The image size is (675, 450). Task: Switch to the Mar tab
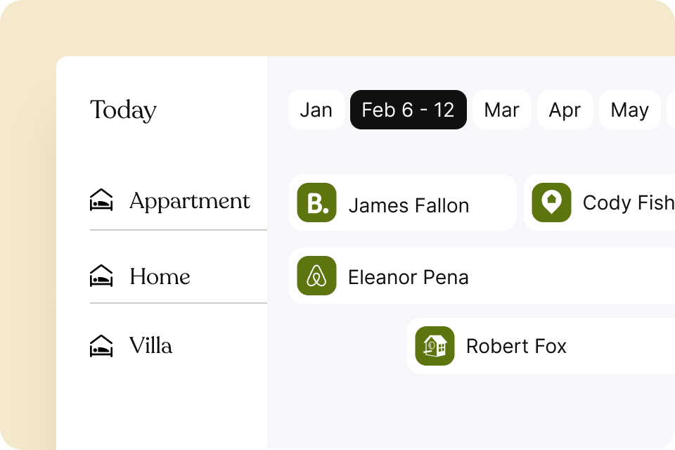pyautogui.click(x=501, y=110)
